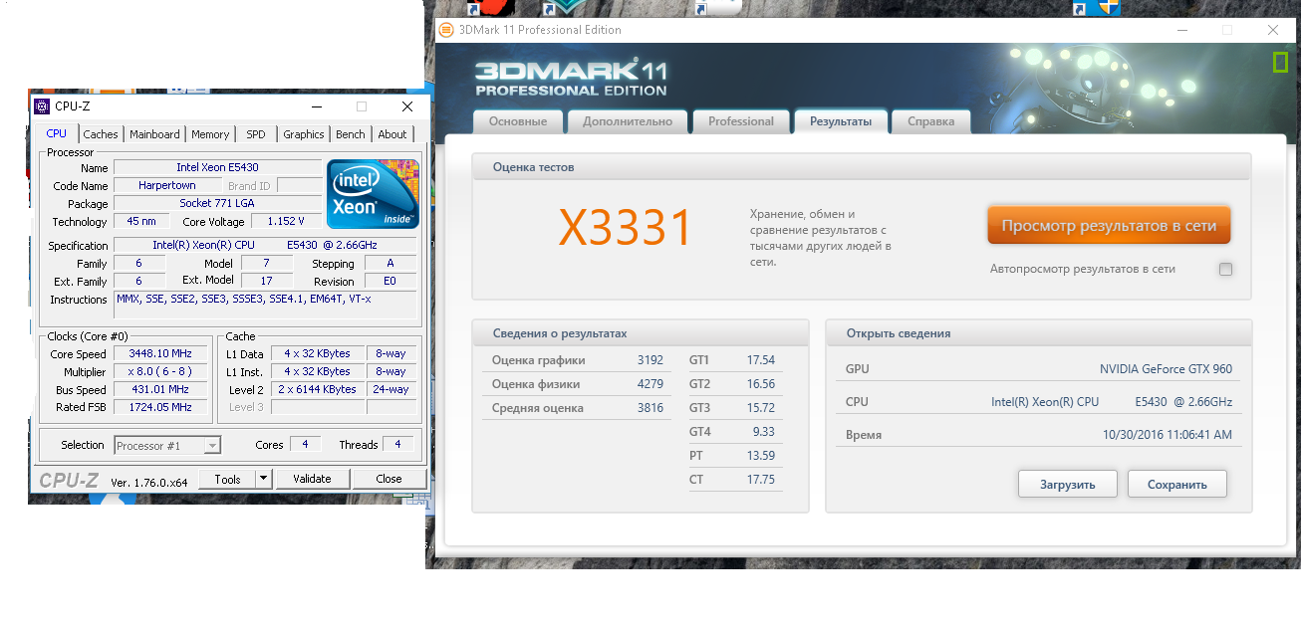Click the Загрузить button
Screen dimensions: 1301x627
(x=1068, y=485)
